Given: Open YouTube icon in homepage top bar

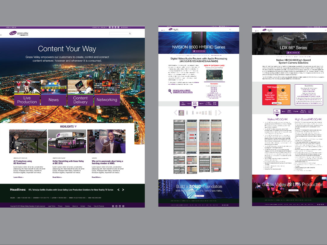Looking at the screenshot, I should [118, 27].
